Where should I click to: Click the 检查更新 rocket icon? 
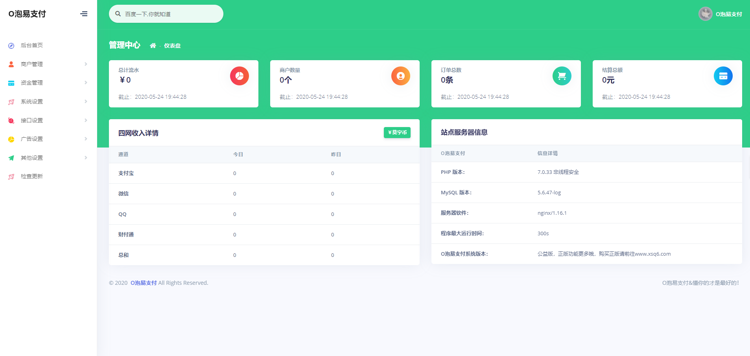point(11,177)
